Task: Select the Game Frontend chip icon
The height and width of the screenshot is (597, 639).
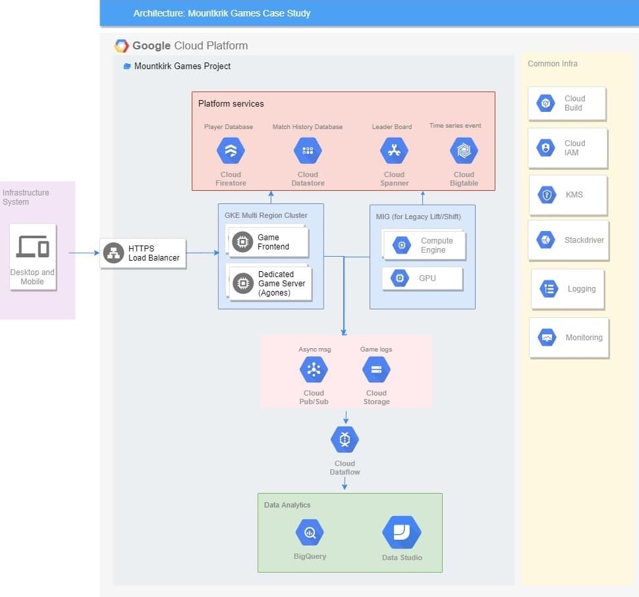Action: [x=242, y=242]
